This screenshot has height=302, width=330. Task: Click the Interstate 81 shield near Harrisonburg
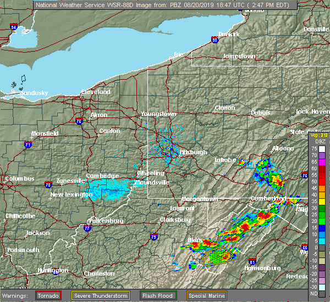pyautogui.click(x=252, y=262)
